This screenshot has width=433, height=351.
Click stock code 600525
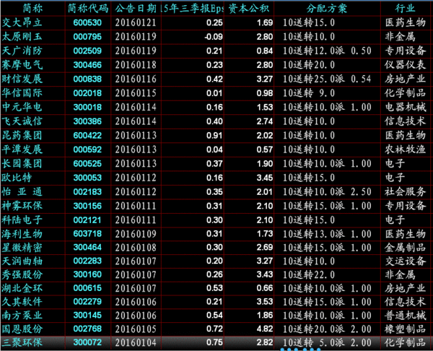[87, 164]
